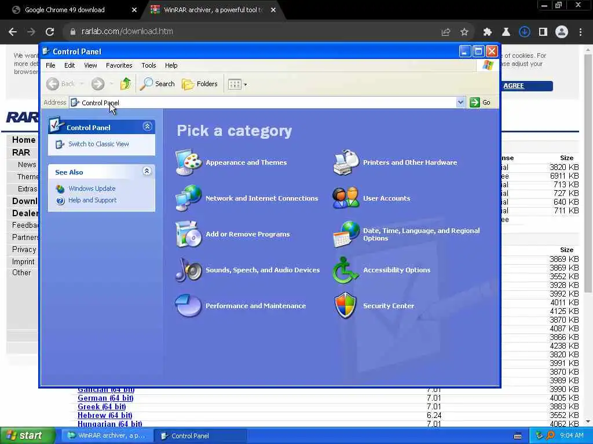Image resolution: width=593 pixels, height=444 pixels.
Task: Click the Help and Support question icon
Action: coord(60,201)
